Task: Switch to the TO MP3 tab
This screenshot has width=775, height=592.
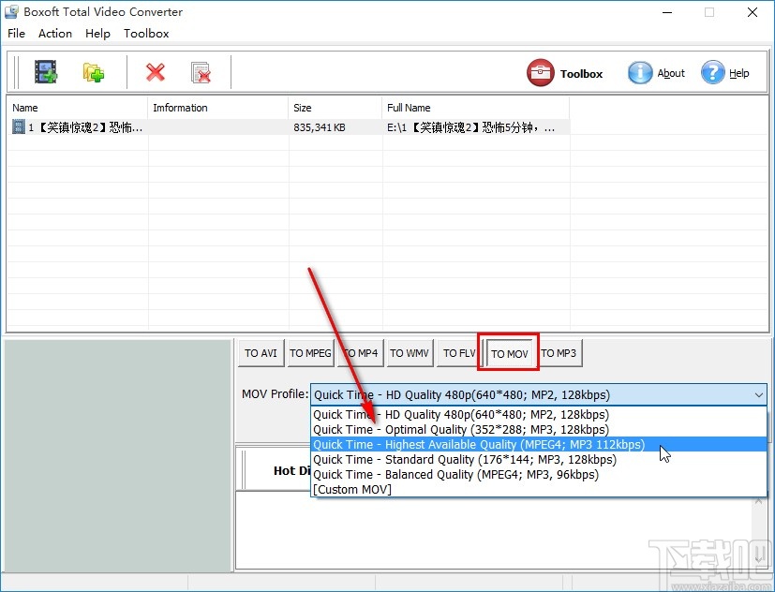Action: pyautogui.click(x=559, y=353)
